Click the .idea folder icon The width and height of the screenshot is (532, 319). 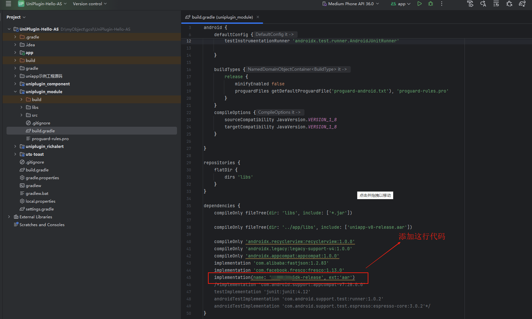point(22,45)
